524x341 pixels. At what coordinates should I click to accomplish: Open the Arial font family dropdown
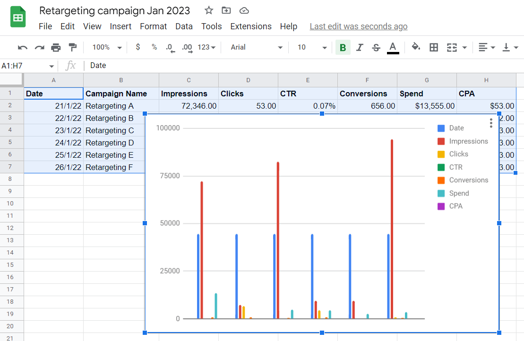click(256, 47)
